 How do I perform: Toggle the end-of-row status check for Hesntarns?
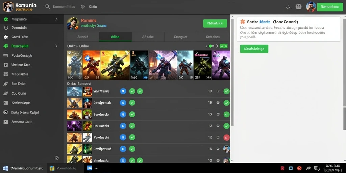coord(226,91)
